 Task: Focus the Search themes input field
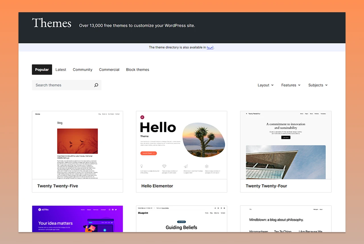pyautogui.click(x=67, y=85)
